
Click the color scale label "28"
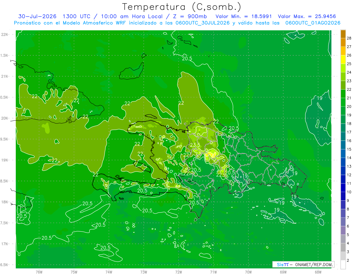tap(349, 38)
